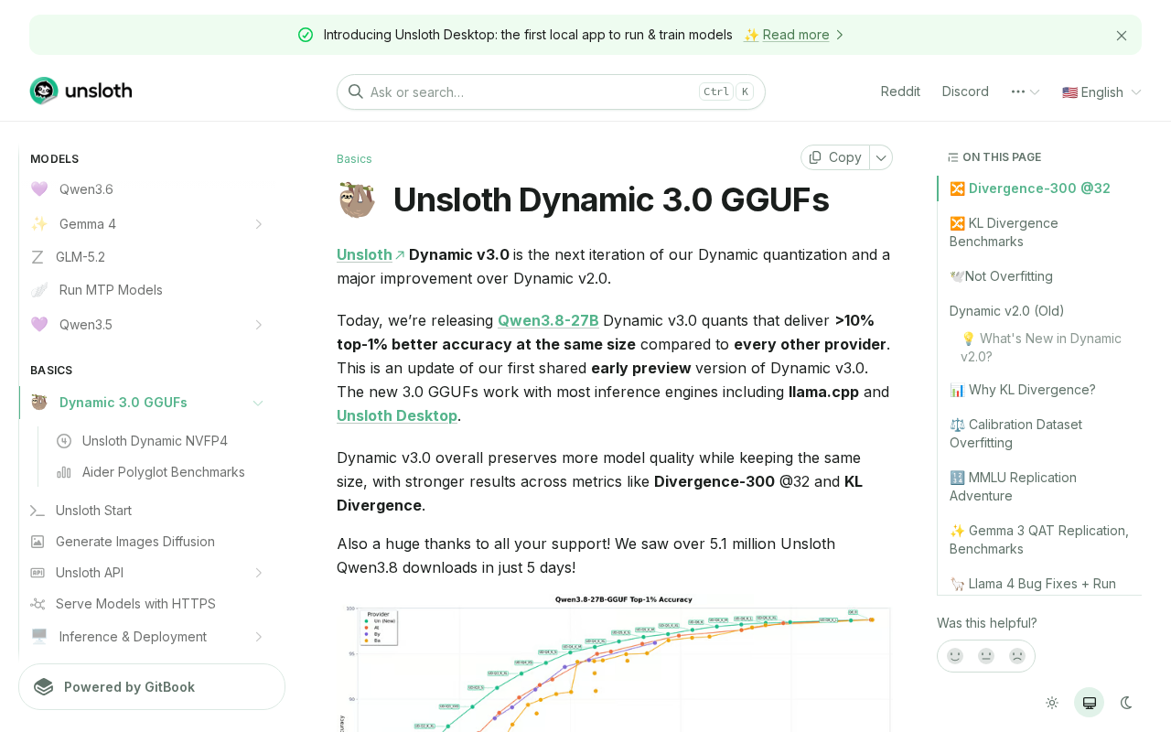The height and width of the screenshot is (732, 1171).
Task: Jump to What's New in Dynamic v2.0?
Action: tap(1041, 348)
